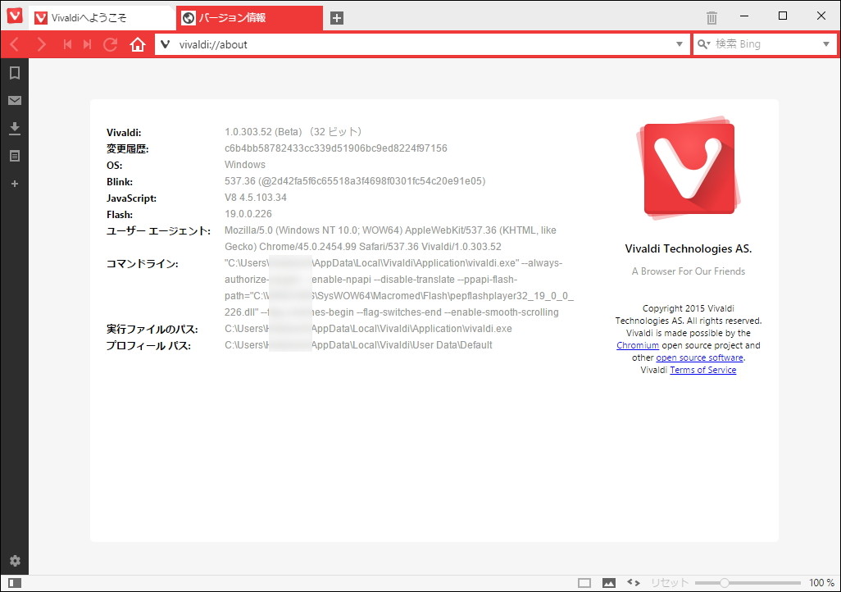
Task: Open the trash of closed tabs
Action: point(711,16)
